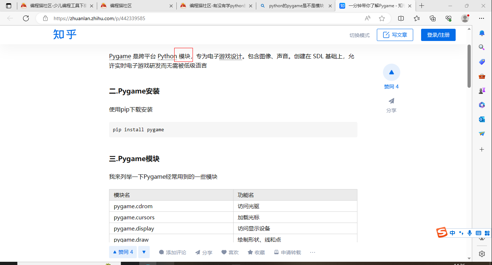Click 申请转载 in the bottom bar

pos(288,252)
